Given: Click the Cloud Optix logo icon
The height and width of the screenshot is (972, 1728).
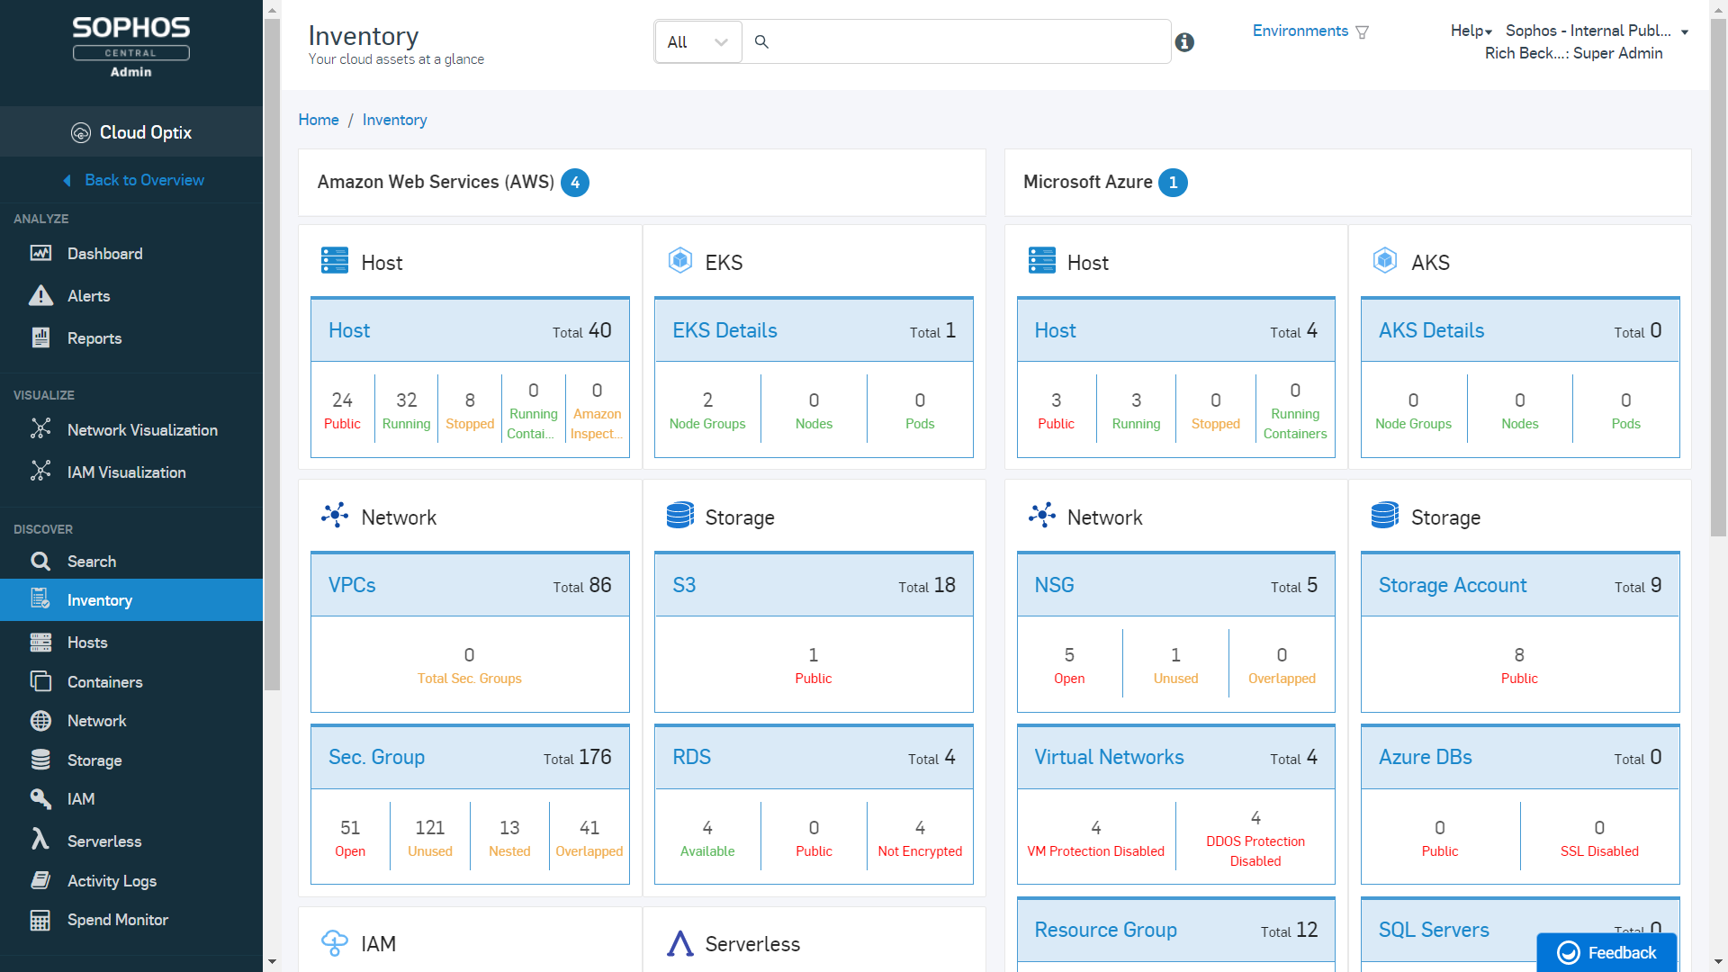Looking at the screenshot, I should (x=81, y=133).
